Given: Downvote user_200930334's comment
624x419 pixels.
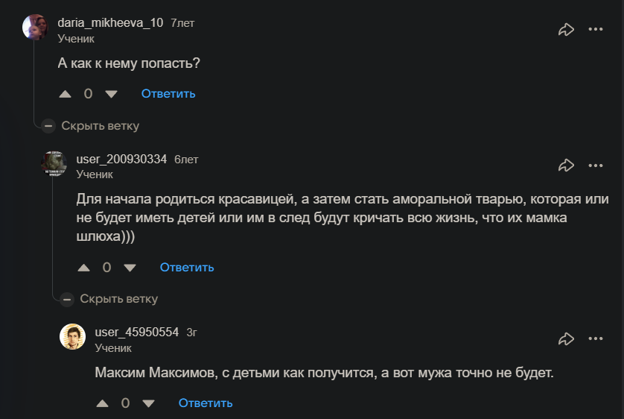Looking at the screenshot, I should coord(130,268).
